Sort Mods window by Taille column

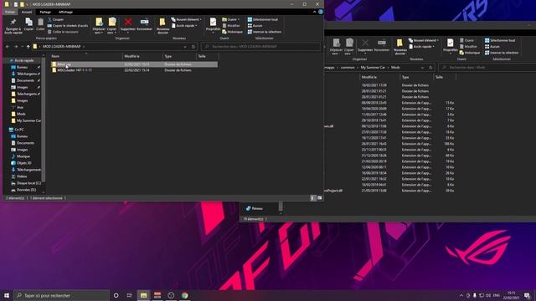[x=445, y=77]
